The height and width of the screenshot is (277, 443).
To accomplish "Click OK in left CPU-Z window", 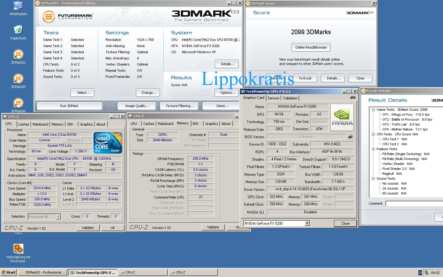I will pos(113,228).
